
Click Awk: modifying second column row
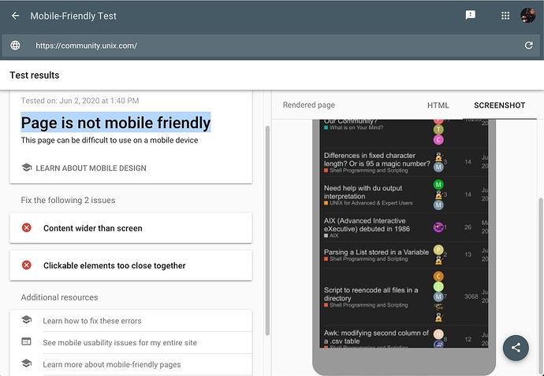pos(404,337)
